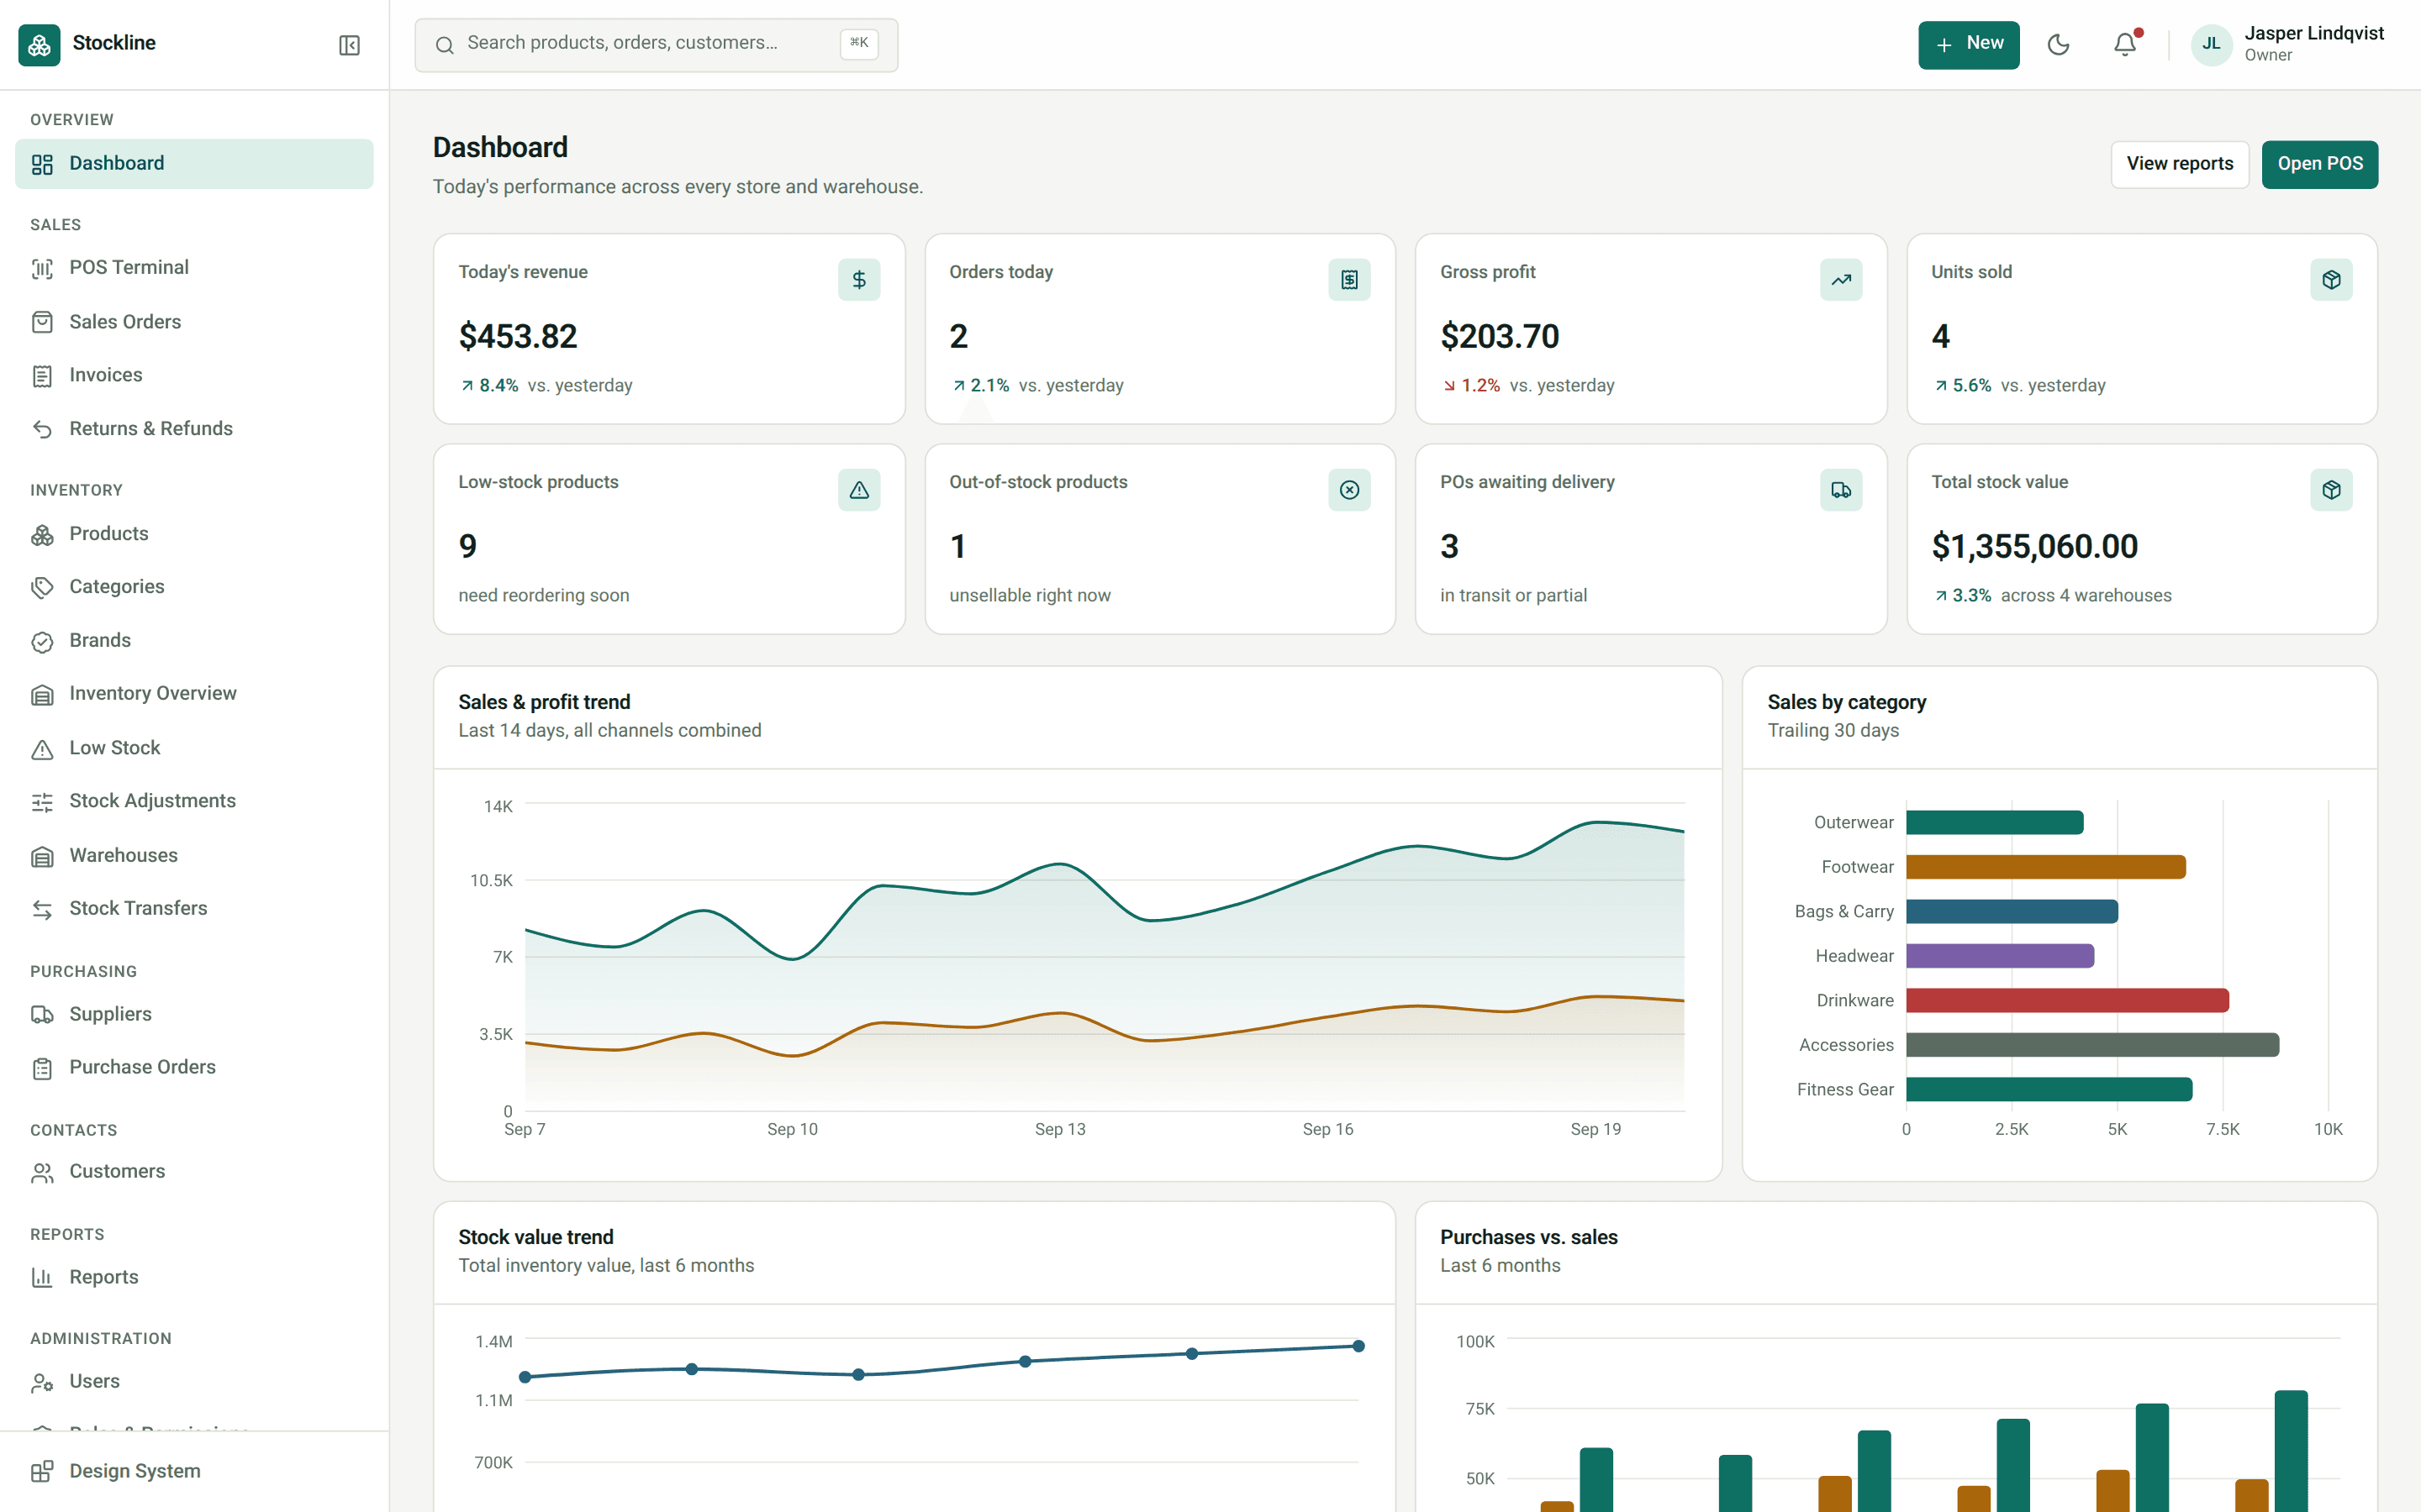Screen dimensions: 2421x1512
Task: Click the Suppliers truck icon
Action: 42,1015
